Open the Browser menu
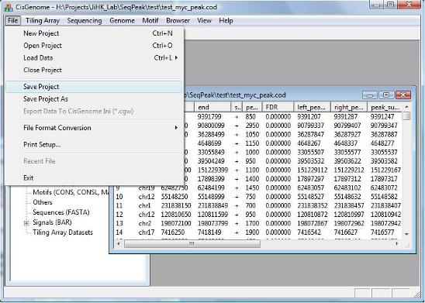Viewport: 425px width, 303px height. 178,21
